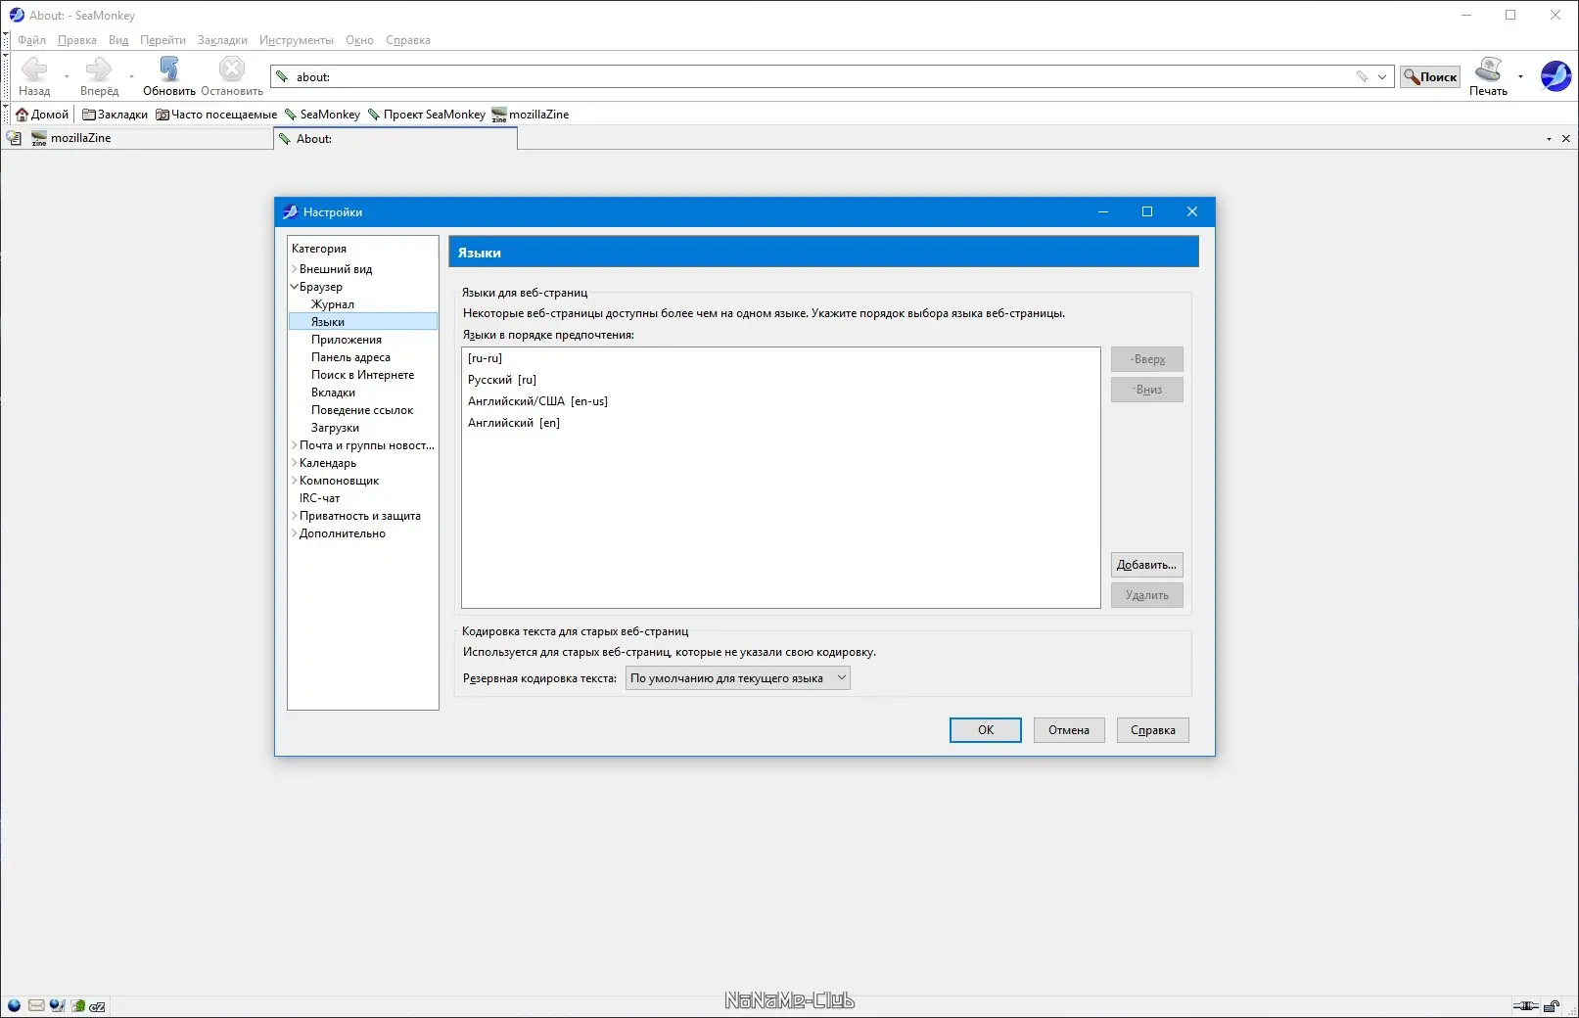1579x1018 pixels.
Task: Click the security lock icon in status bar
Action: [x=1552, y=1006]
